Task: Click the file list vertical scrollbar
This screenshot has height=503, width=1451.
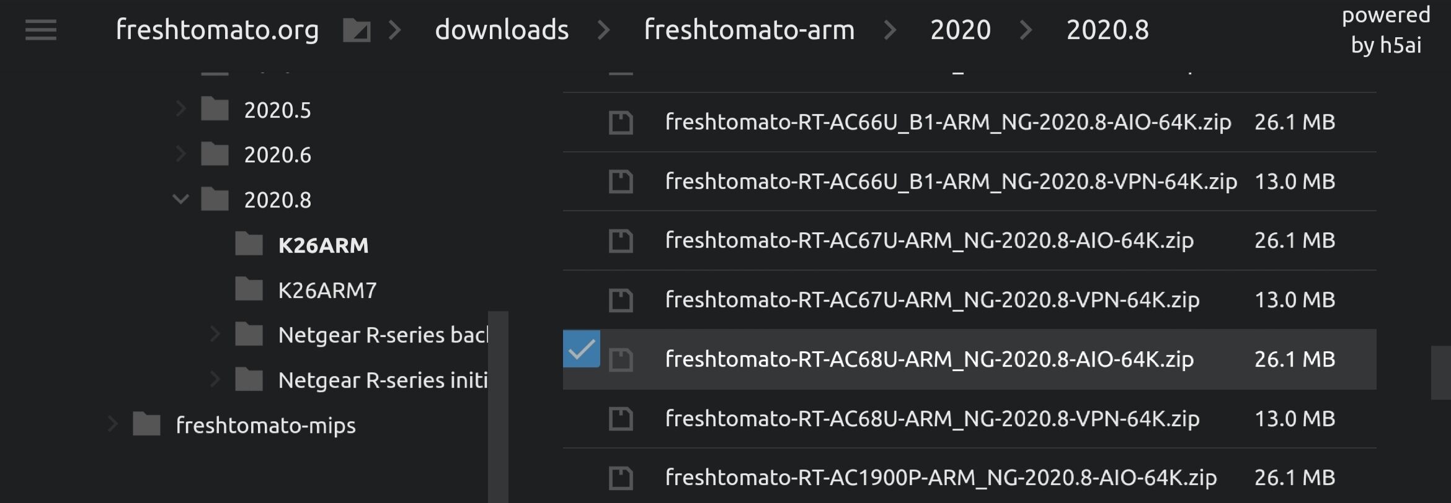Action: pyautogui.click(x=1440, y=373)
